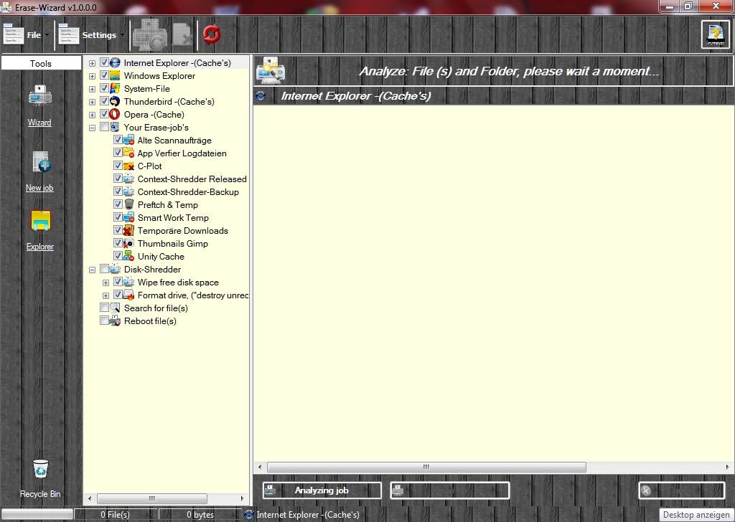The image size is (735, 522).
Task: Click the results panel horizontal scrollbar thumb
Action: [x=426, y=467]
